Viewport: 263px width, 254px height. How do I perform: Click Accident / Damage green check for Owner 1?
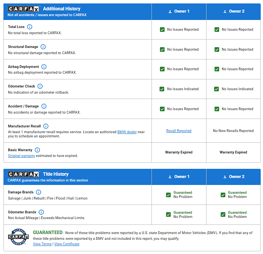(x=162, y=109)
